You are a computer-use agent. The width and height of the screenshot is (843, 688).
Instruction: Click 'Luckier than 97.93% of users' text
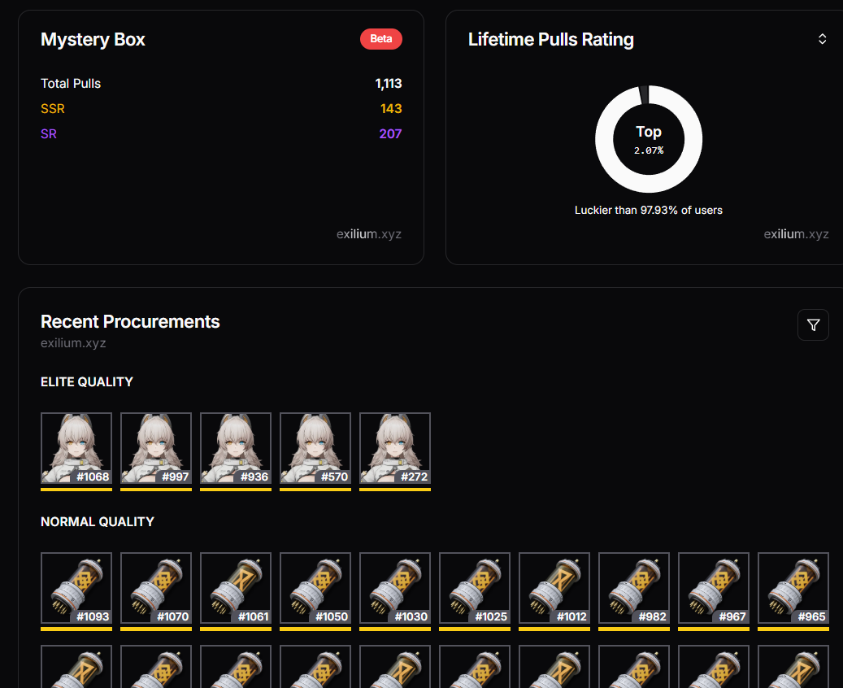(649, 211)
